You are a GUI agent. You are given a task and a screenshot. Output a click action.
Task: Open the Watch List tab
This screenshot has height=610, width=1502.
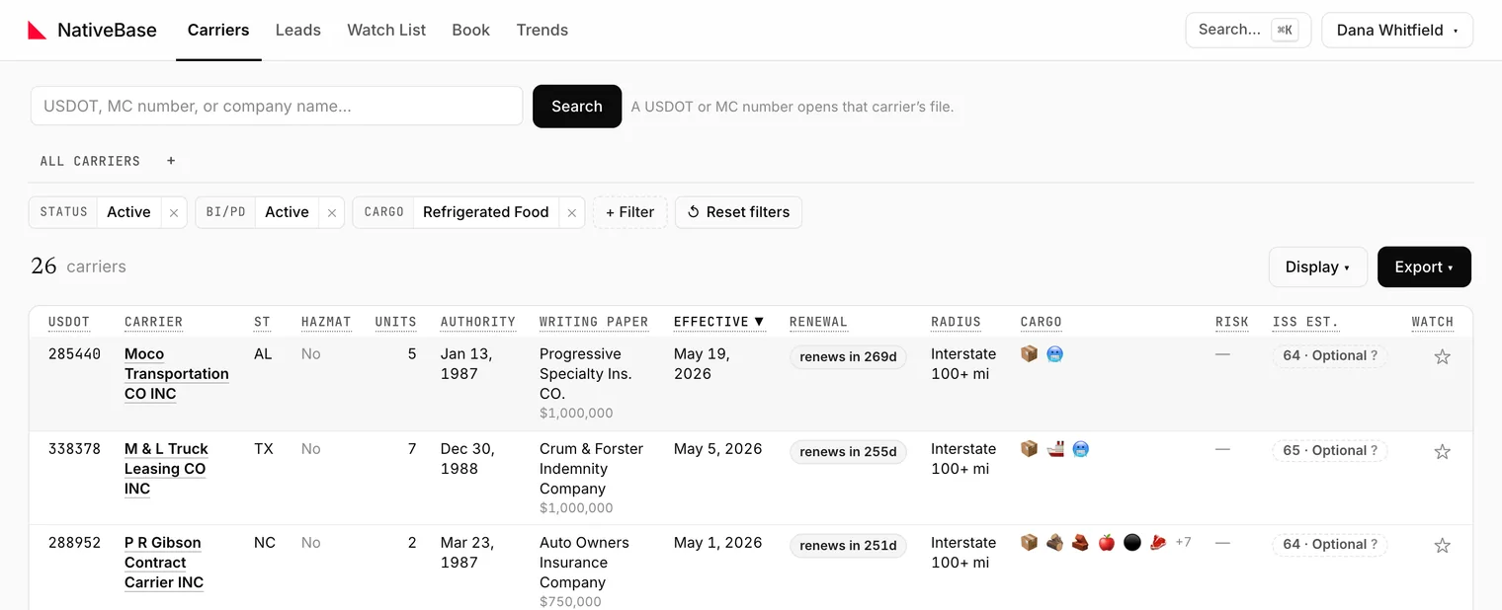(x=386, y=31)
